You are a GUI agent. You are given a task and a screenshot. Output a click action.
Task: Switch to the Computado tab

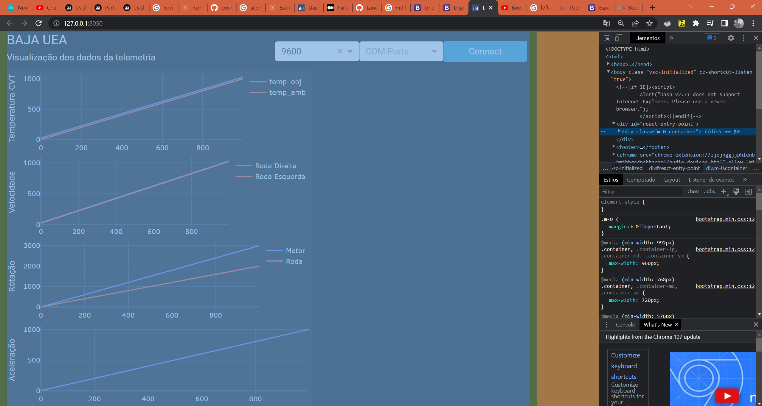tap(641, 179)
